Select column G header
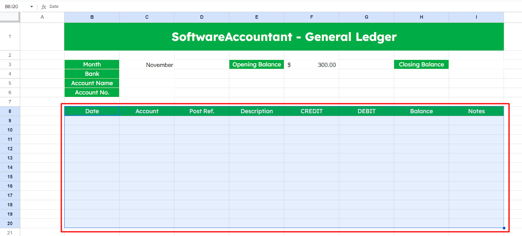This screenshot has height=236, width=522. pyautogui.click(x=366, y=17)
